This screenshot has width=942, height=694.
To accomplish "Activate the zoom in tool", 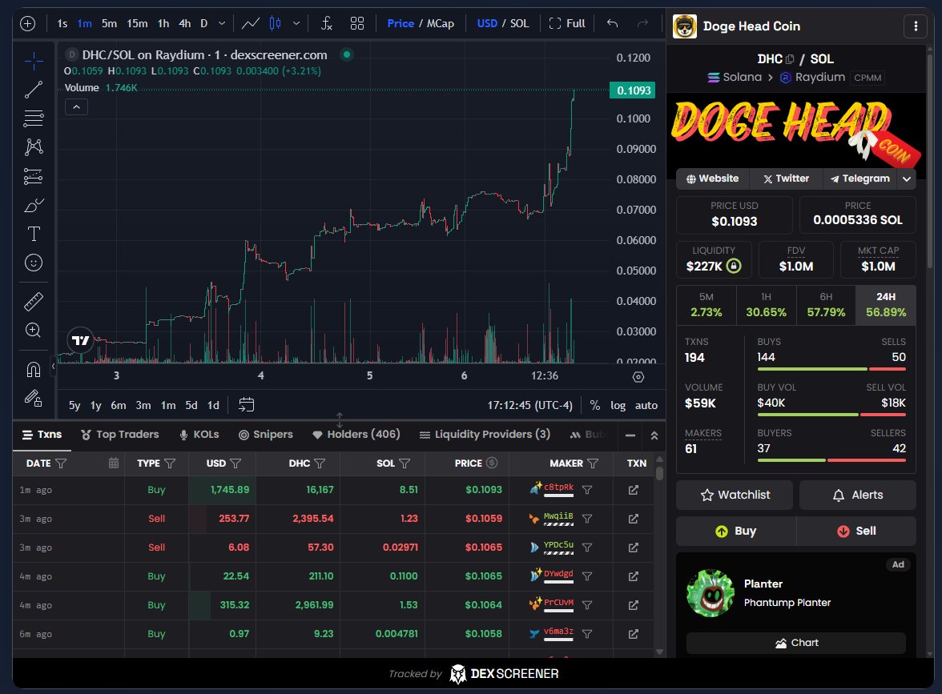I will [x=34, y=330].
